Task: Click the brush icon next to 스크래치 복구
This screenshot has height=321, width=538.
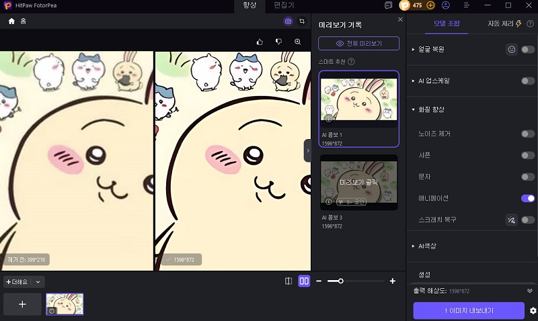Action: (x=512, y=220)
